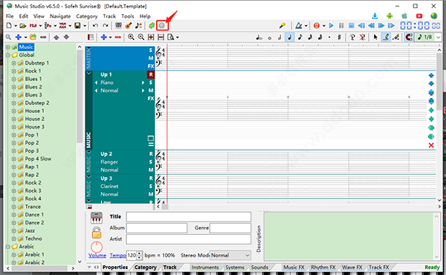The width and height of the screenshot is (446, 275).
Task: Expand the Dubstep 1 tree item
Action: pyautogui.click(x=13, y=63)
